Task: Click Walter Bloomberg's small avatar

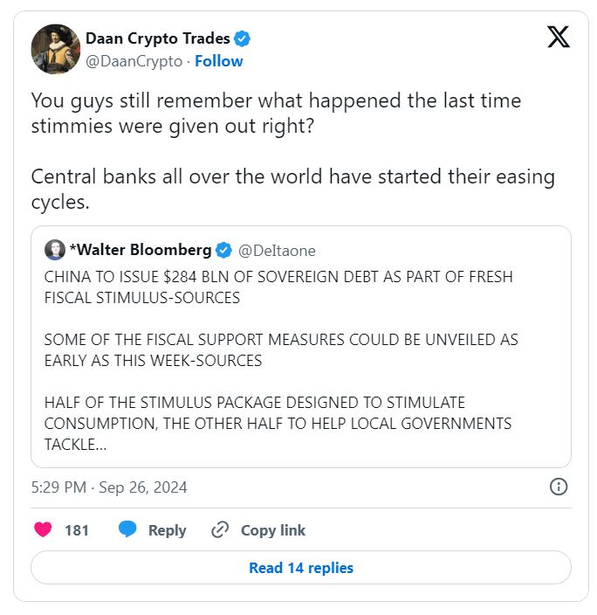Action: [54, 250]
